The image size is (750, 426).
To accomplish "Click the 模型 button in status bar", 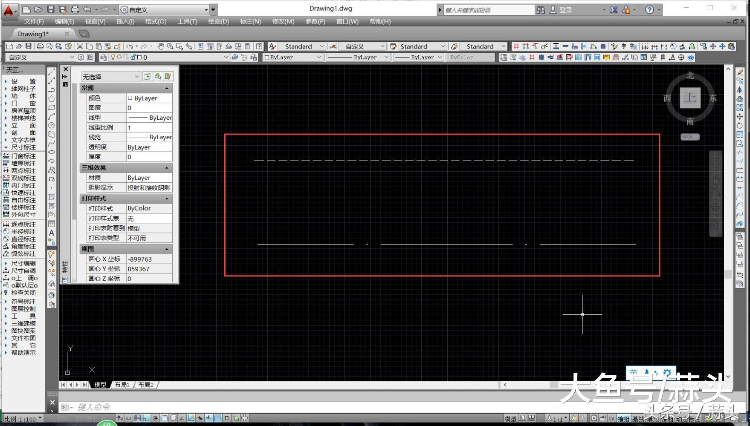I will pyautogui.click(x=510, y=419).
